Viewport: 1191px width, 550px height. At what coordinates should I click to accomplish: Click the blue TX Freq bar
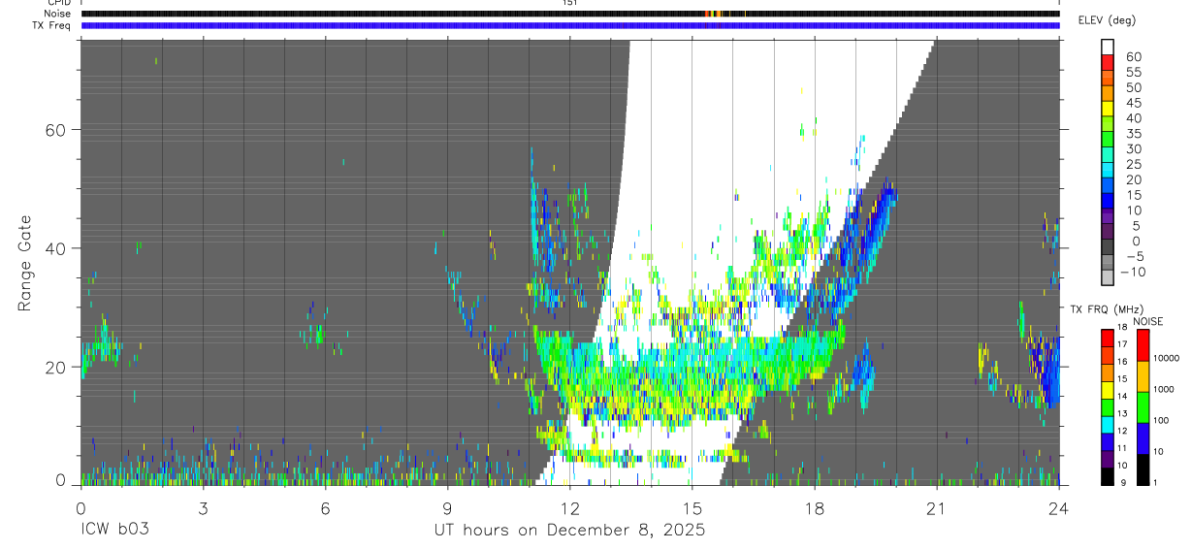pos(570,25)
